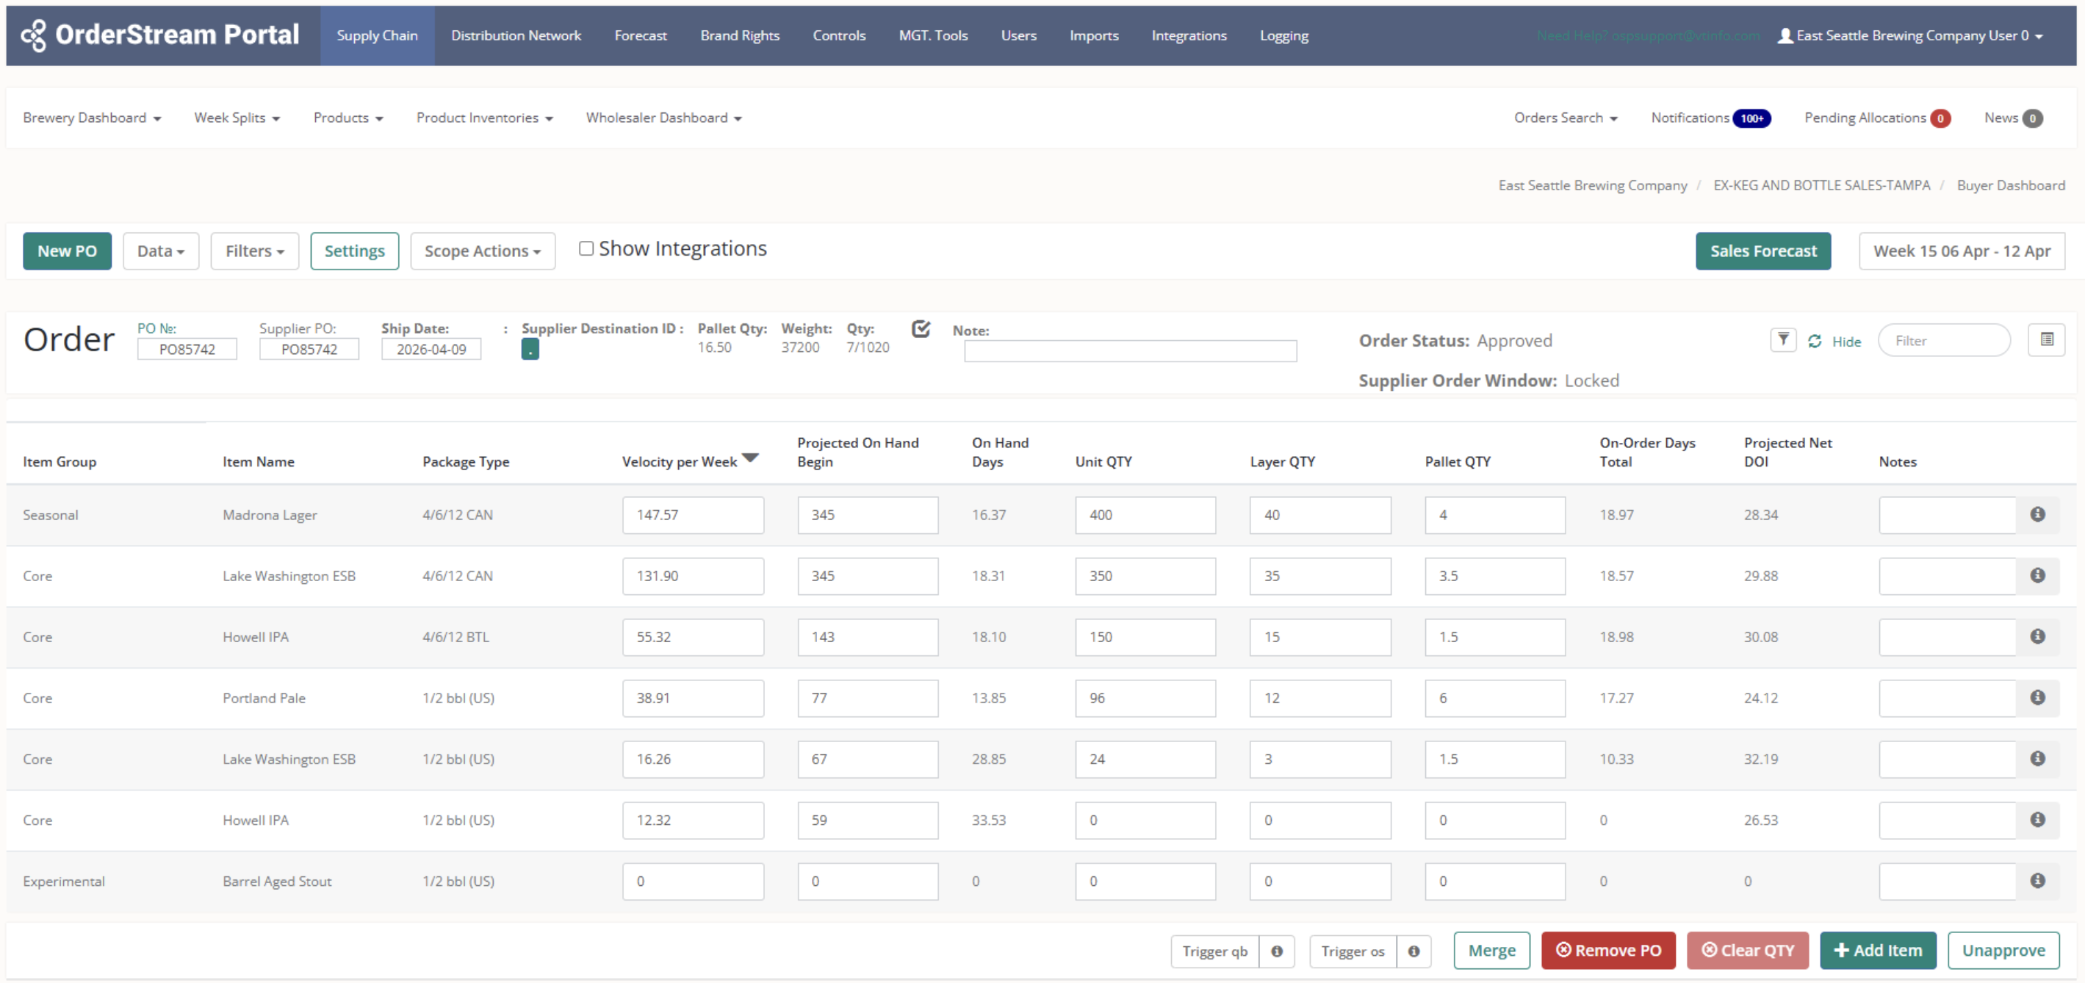The width and height of the screenshot is (2085, 983).
Task: Expand the Product Inventories dropdown
Action: click(484, 118)
